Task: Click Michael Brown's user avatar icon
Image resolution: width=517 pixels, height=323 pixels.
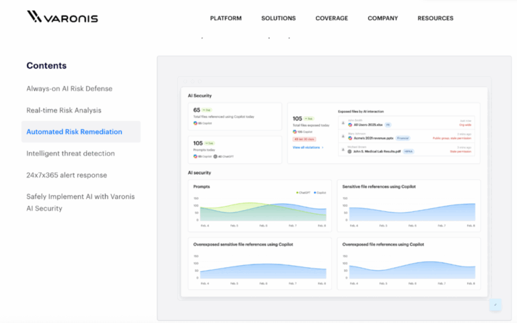Action: pos(343,149)
